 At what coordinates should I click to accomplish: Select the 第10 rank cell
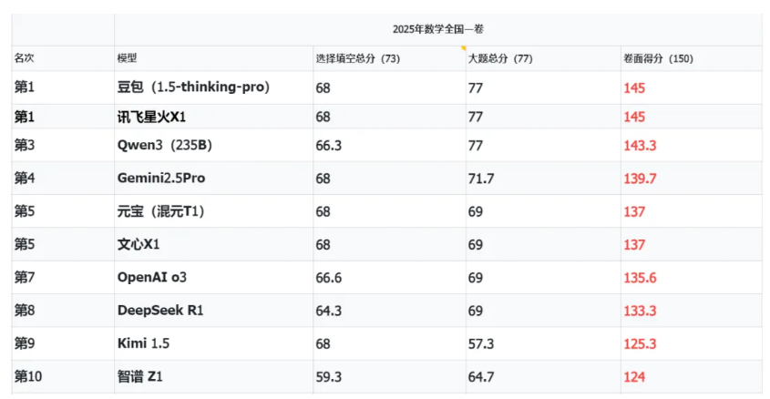(x=63, y=377)
